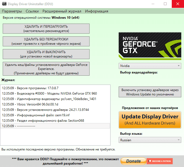184x167 pixels.
Task: Minimize the DDU window
Action: pyautogui.click(x=153, y=4)
